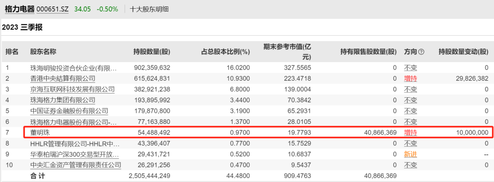
Task: Click 新进 direction in row 9
Action: (x=410, y=154)
